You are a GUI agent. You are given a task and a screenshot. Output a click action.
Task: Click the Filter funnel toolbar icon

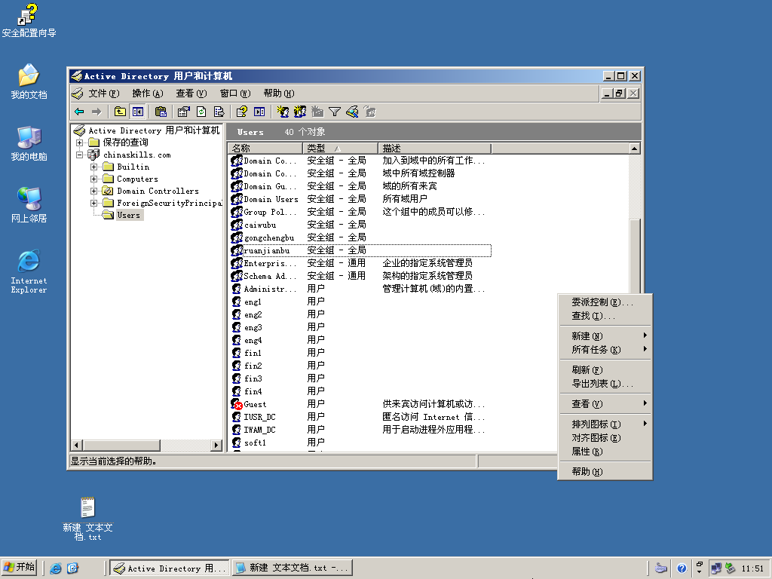(335, 112)
